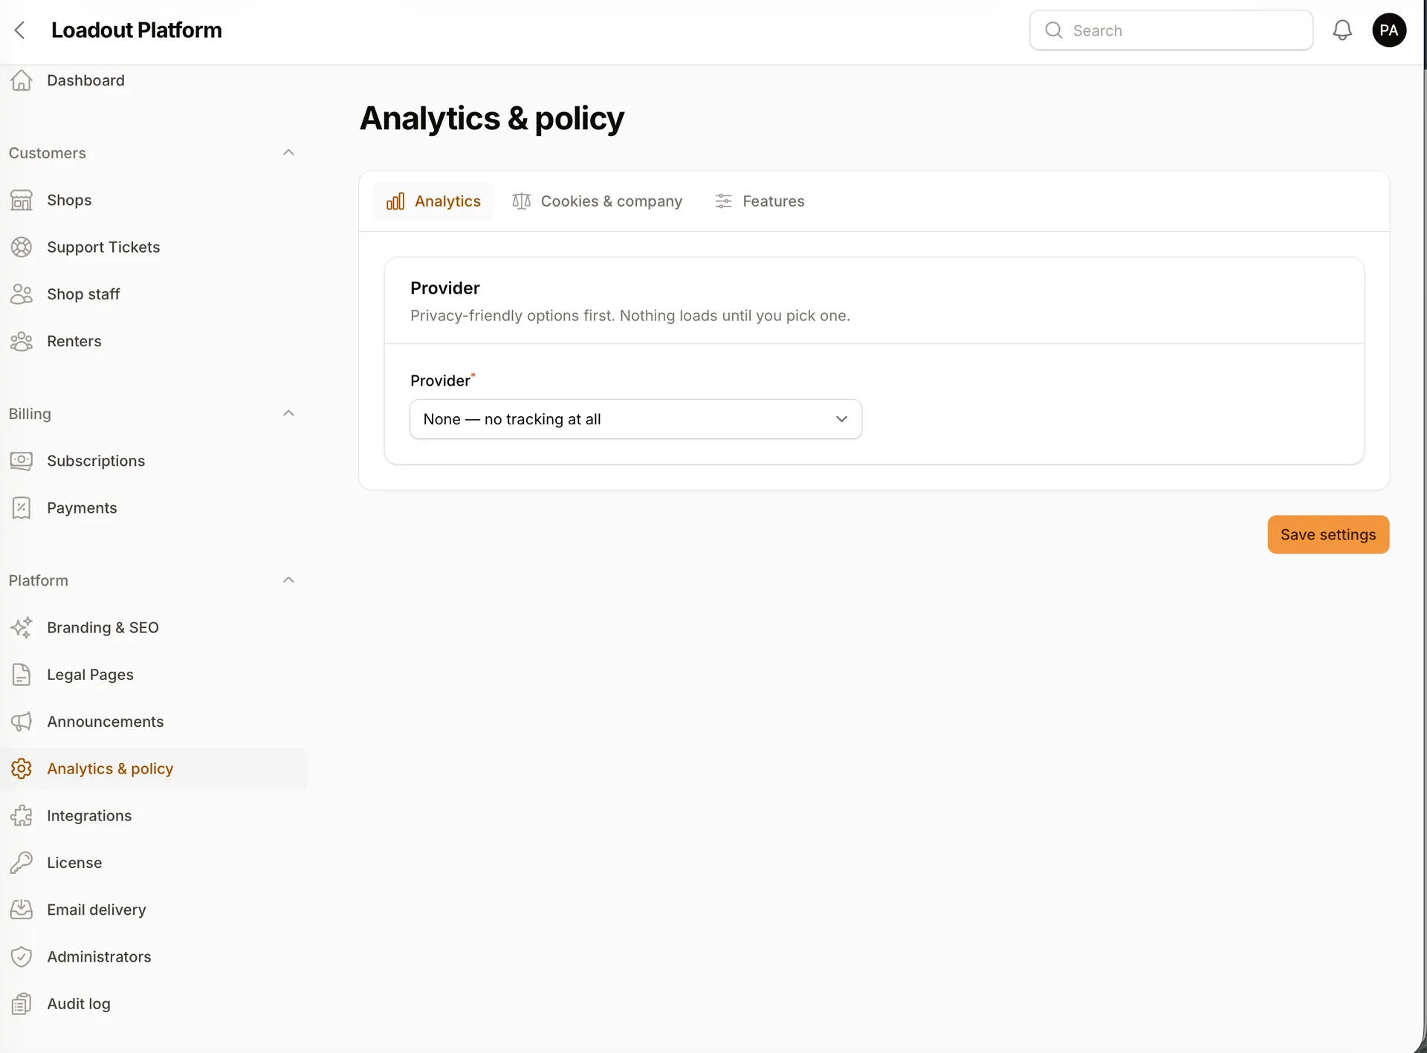Click the Subscriptions banknote icon
Viewport: 1427px width, 1053px height.
[22, 461]
